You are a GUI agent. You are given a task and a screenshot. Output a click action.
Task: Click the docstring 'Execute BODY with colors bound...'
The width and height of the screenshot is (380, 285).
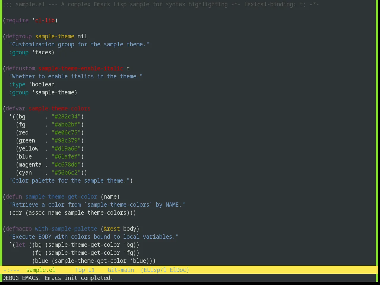point(94,237)
